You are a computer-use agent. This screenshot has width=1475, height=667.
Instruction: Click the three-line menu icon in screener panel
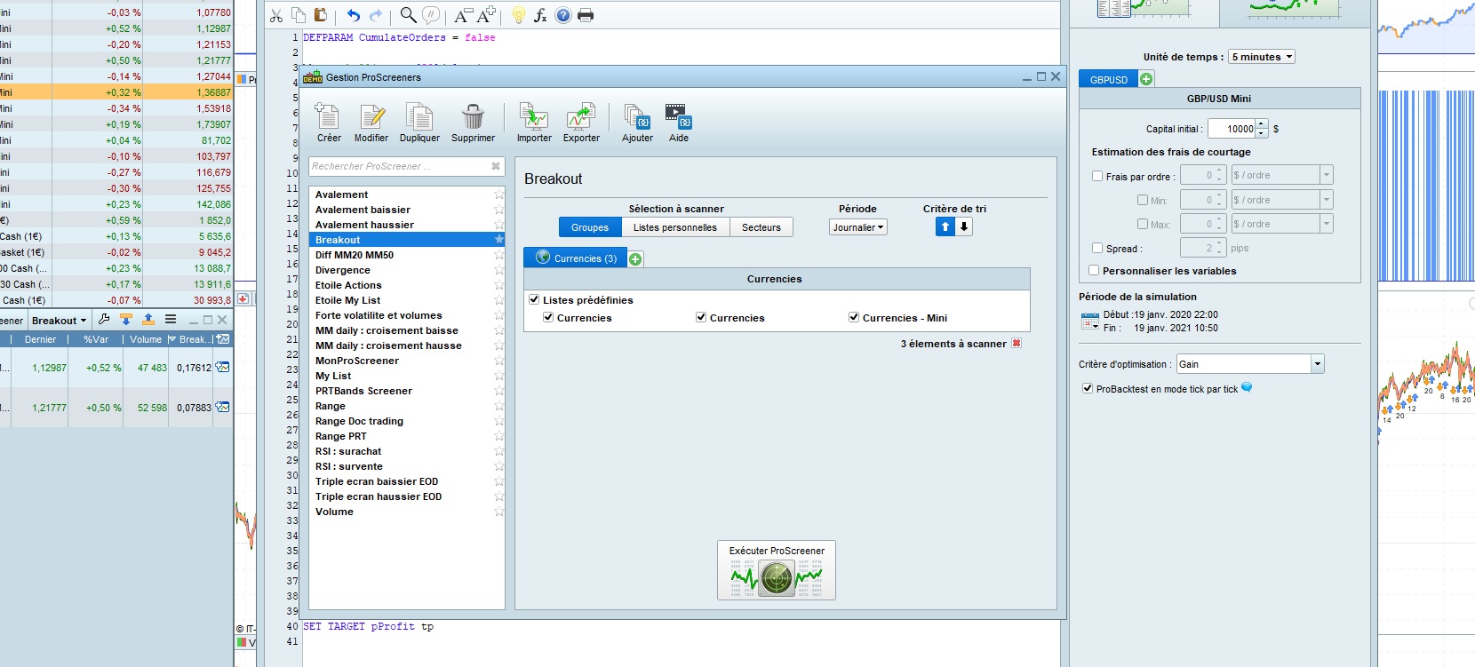(x=171, y=320)
